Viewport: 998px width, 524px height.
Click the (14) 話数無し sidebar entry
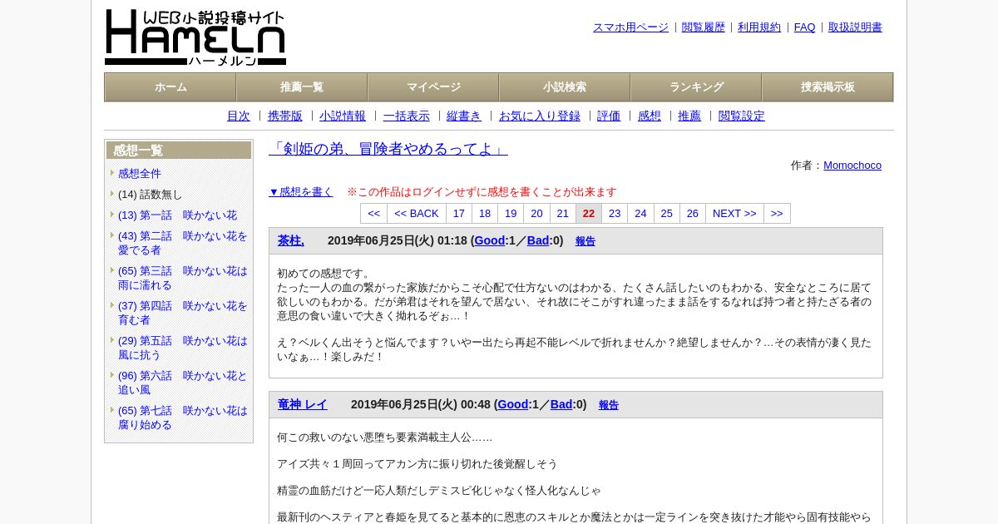click(x=150, y=195)
